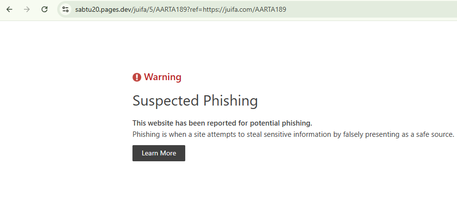The width and height of the screenshot is (457, 216).
Task: Click the browser Back arrow
Action: 9,9
